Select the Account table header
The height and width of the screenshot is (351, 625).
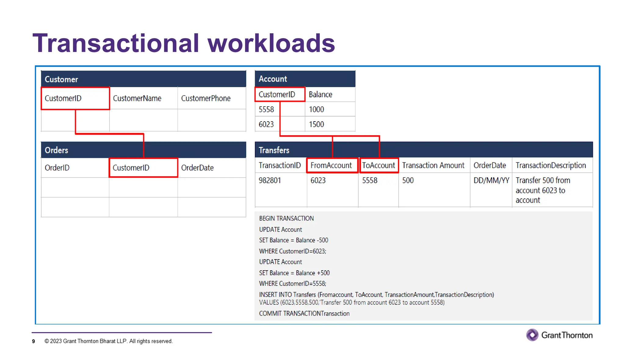click(x=305, y=79)
